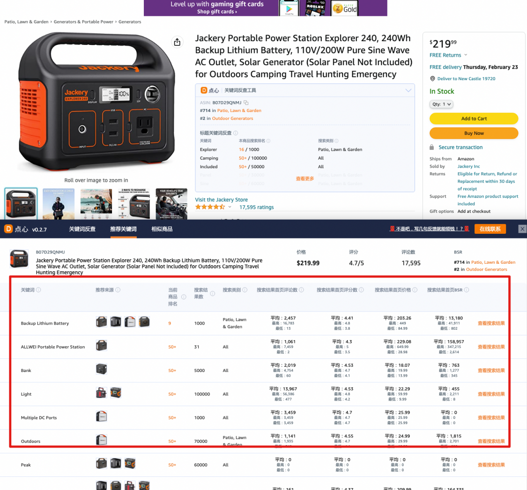Click the 点心 logo in dark toolbar
This screenshot has width=527, height=490.
click(8, 229)
